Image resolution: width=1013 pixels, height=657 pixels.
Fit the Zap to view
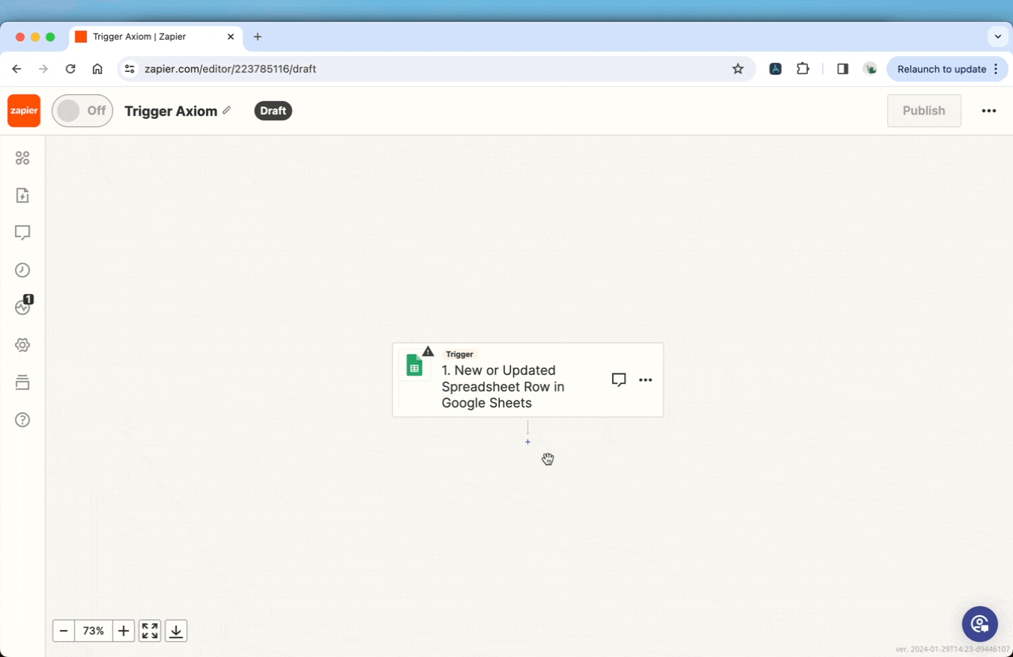click(150, 631)
